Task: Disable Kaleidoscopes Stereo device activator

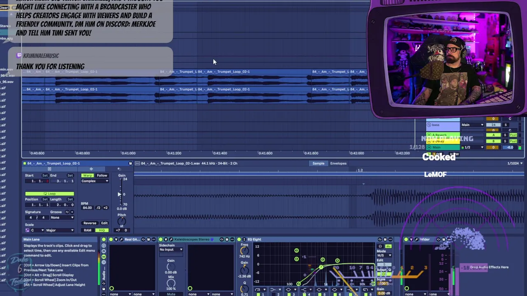Action: point(161,239)
